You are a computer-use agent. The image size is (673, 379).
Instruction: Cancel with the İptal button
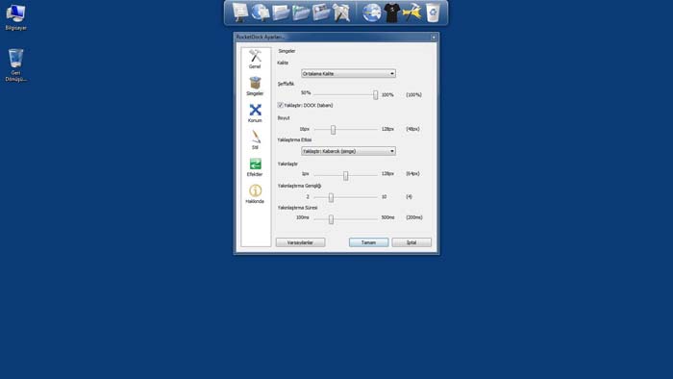(411, 242)
